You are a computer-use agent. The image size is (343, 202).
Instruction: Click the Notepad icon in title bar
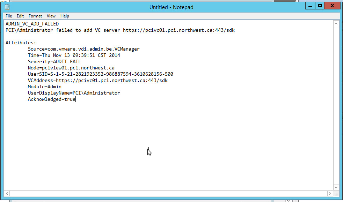7,7
